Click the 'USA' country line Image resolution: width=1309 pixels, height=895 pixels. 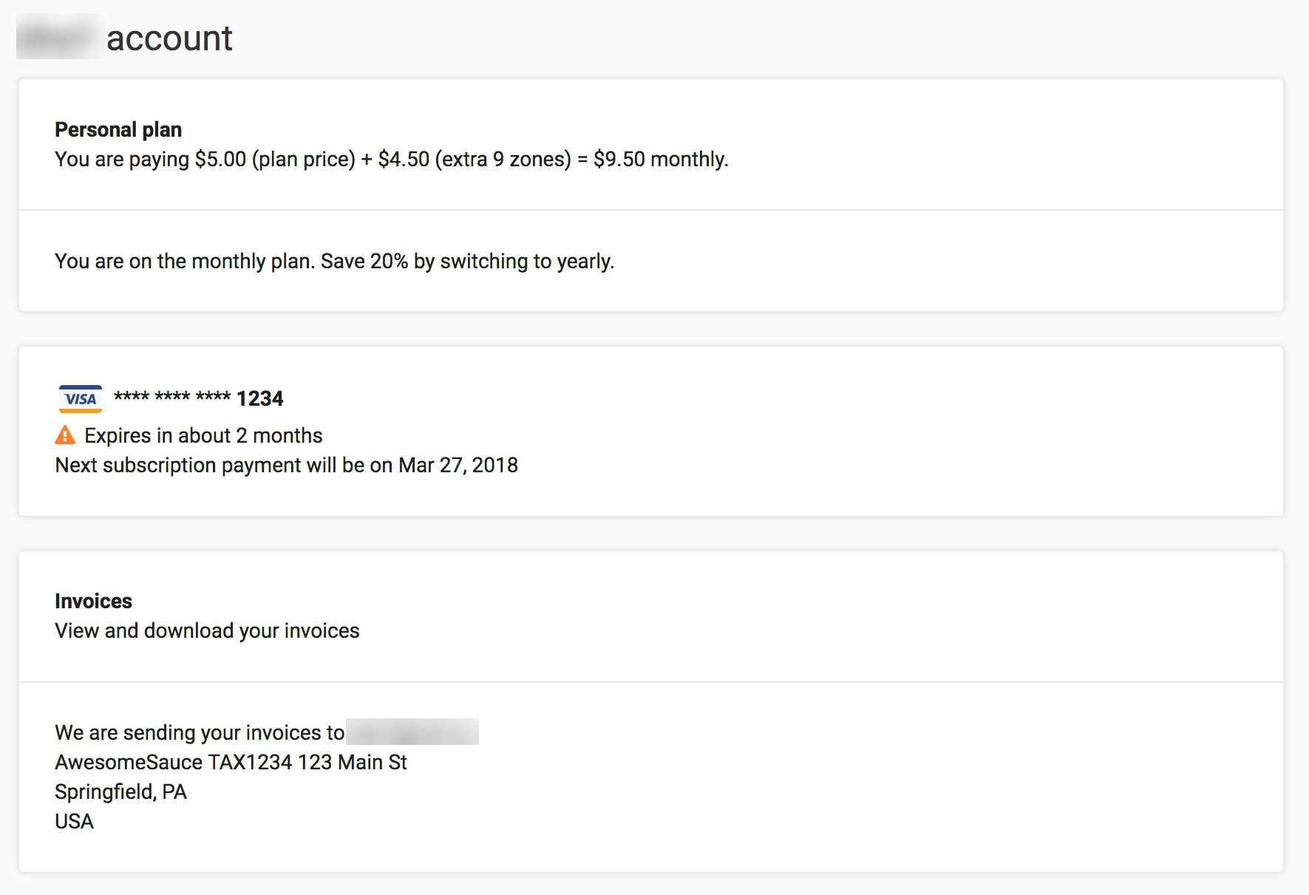(x=75, y=821)
